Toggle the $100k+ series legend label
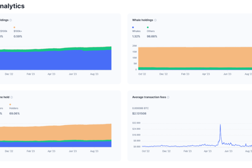The height and width of the screenshot is (168, 252). pos(18,31)
